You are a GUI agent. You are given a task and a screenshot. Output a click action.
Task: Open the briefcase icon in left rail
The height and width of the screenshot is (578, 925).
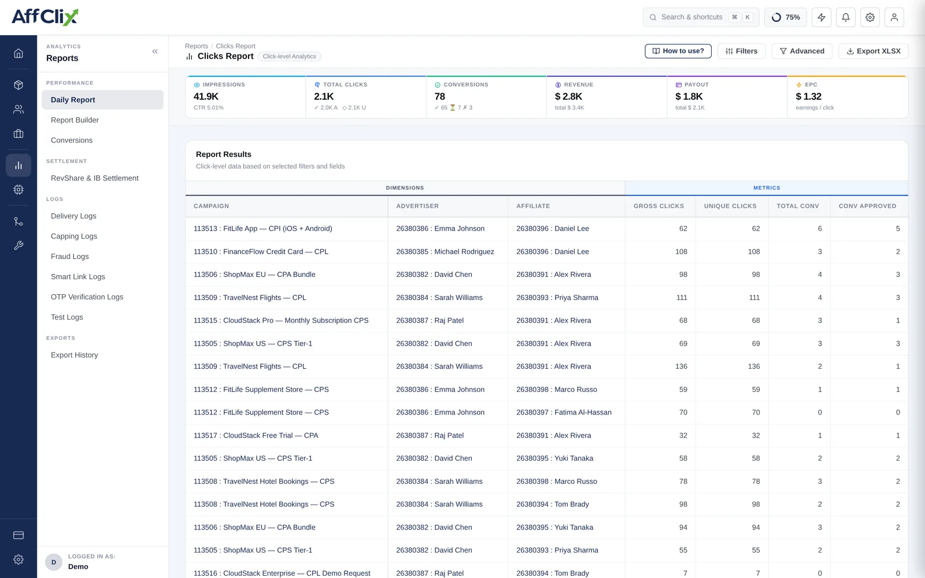[18, 134]
